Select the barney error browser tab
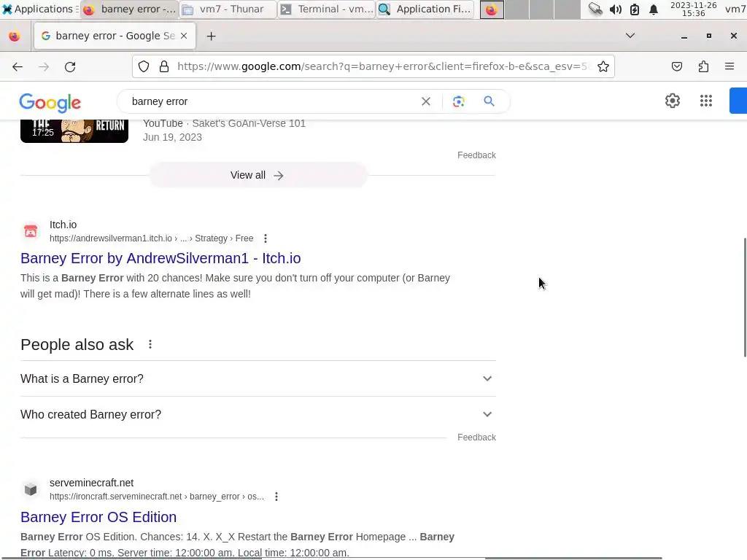This screenshot has height=560, width=747. (x=115, y=36)
